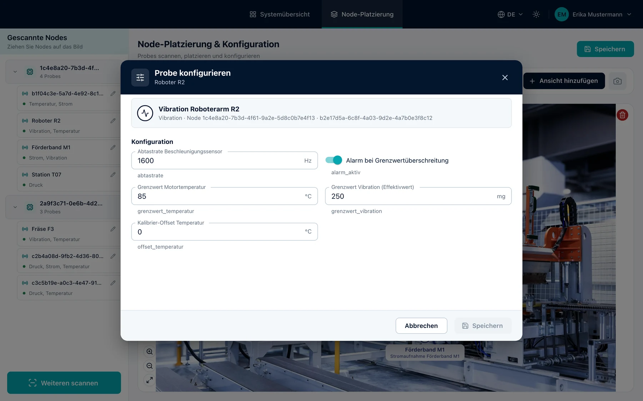The width and height of the screenshot is (643, 401).
Task: Click the Abbrechen button
Action: 422,326
